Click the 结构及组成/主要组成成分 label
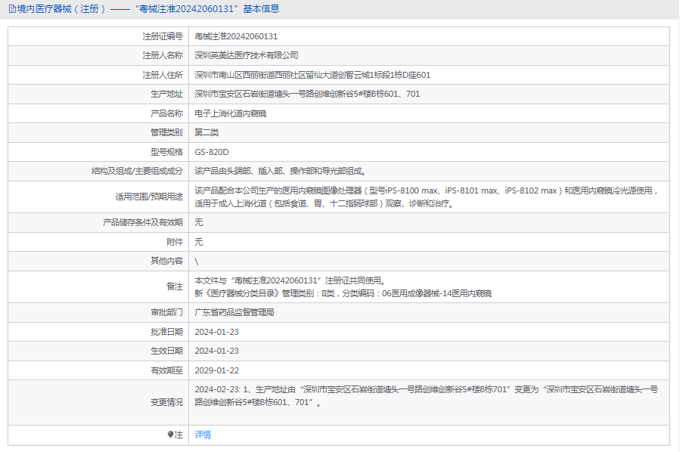 coord(137,171)
